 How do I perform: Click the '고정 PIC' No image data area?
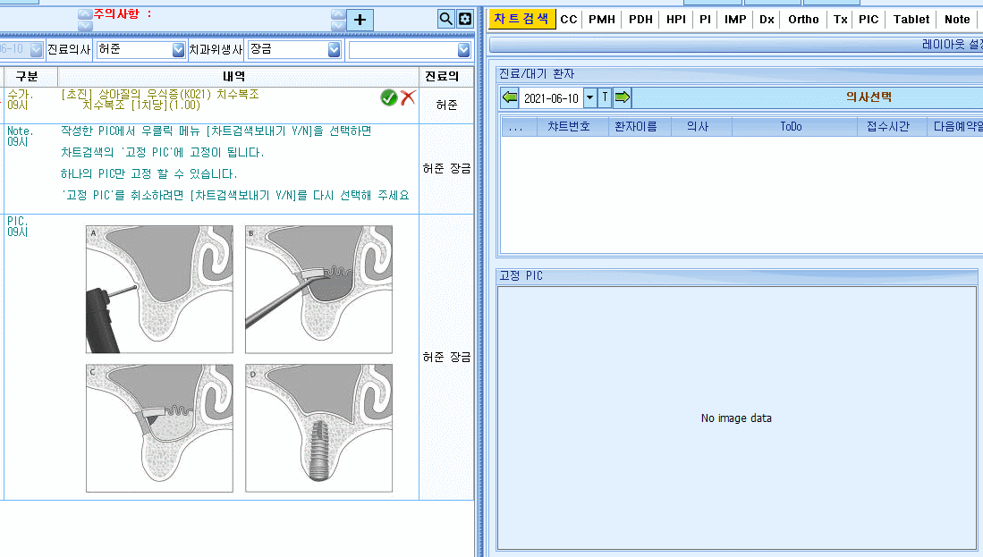click(736, 418)
